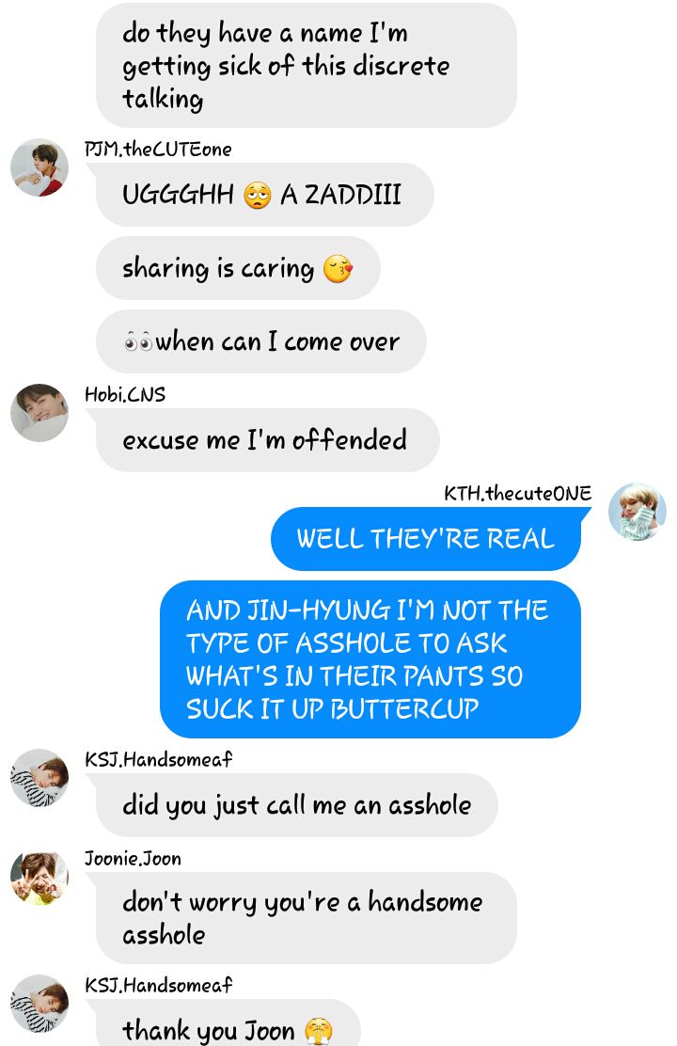The height and width of the screenshot is (1046, 677).
Task: Tap the 'WELL THEY'RE REAL' blue bubble
Action: [x=426, y=539]
